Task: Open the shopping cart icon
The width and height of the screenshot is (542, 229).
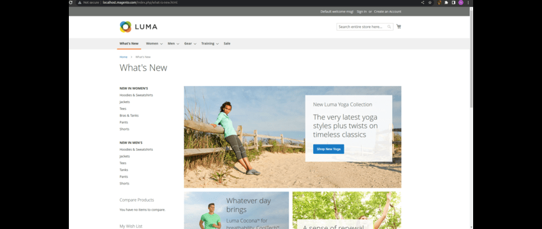Action: [399, 27]
